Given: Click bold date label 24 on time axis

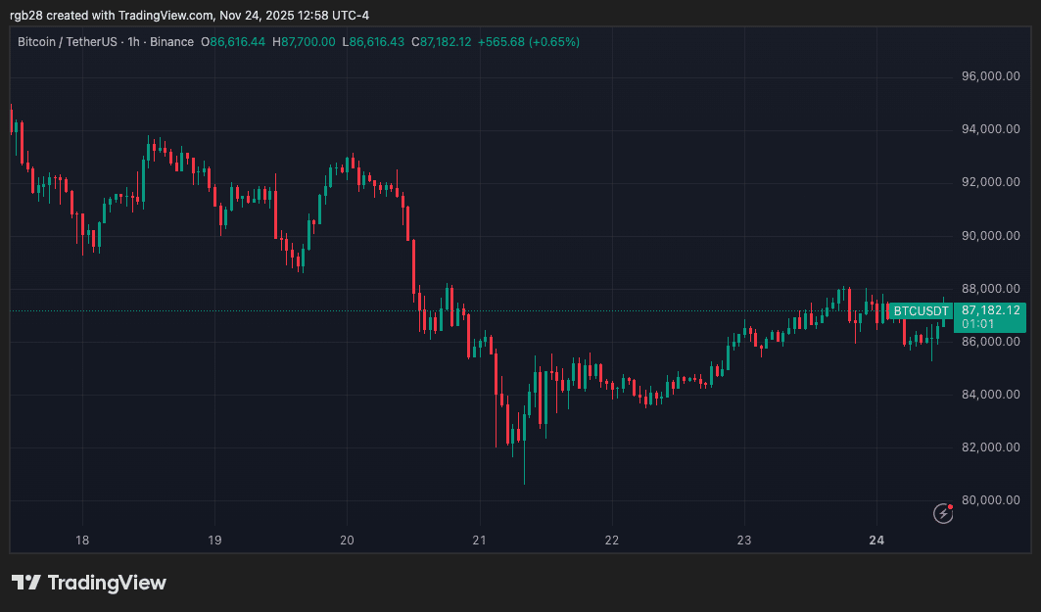Looking at the screenshot, I should (876, 541).
